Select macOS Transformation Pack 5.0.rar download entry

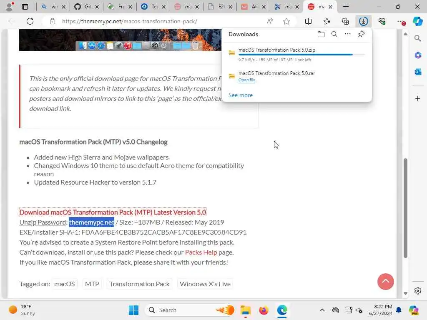[297, 77]
